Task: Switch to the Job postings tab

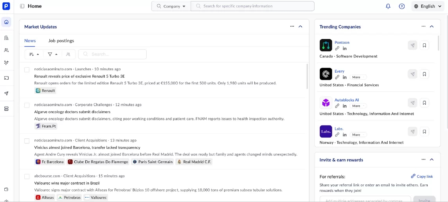Action: pos(61,41)
